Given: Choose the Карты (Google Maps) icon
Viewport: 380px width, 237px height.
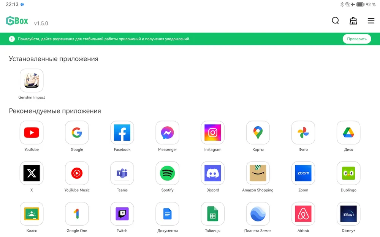Looking at the screenshot, I should coord(258,133).
